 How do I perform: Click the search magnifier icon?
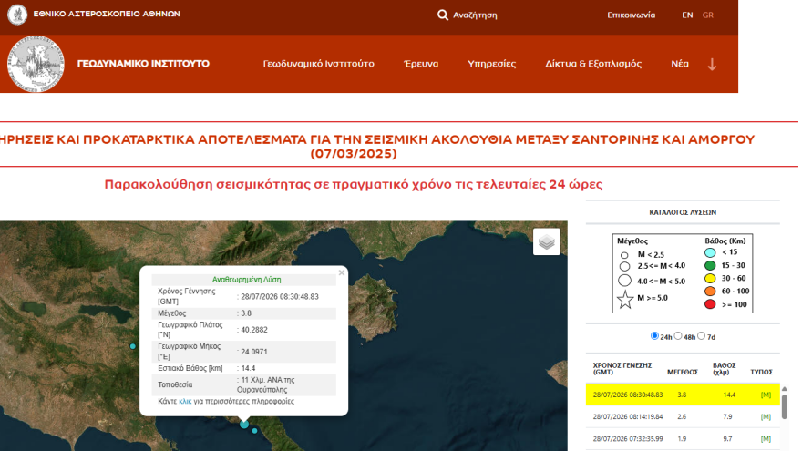pos(442,15)
